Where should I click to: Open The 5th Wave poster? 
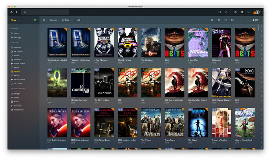point(151,43)
